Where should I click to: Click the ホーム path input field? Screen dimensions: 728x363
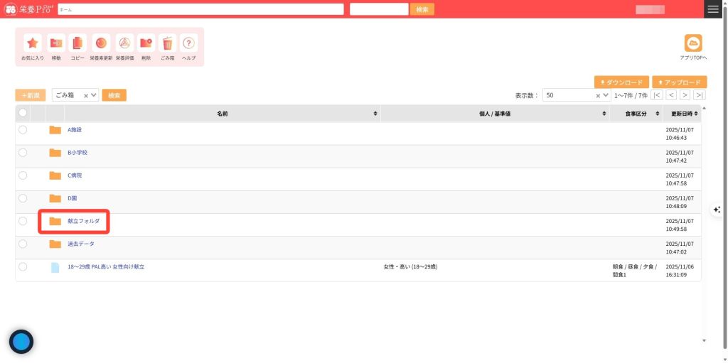pos(200,9)
